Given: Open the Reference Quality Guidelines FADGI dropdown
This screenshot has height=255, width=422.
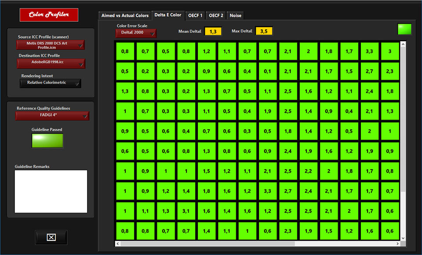Looking at the screenshot, I should 52,116.
